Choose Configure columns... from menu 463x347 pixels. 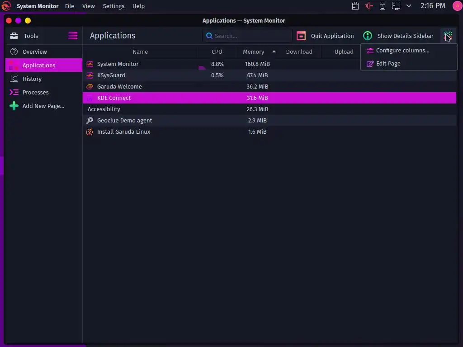click(x=409, y=51)
